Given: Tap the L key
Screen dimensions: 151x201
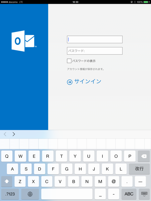Looking at the screenshot, I should 121,169.
